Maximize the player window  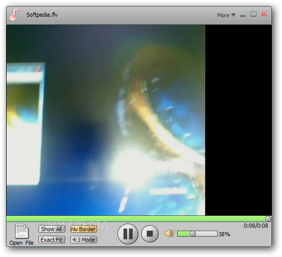[x=254, y=14]
